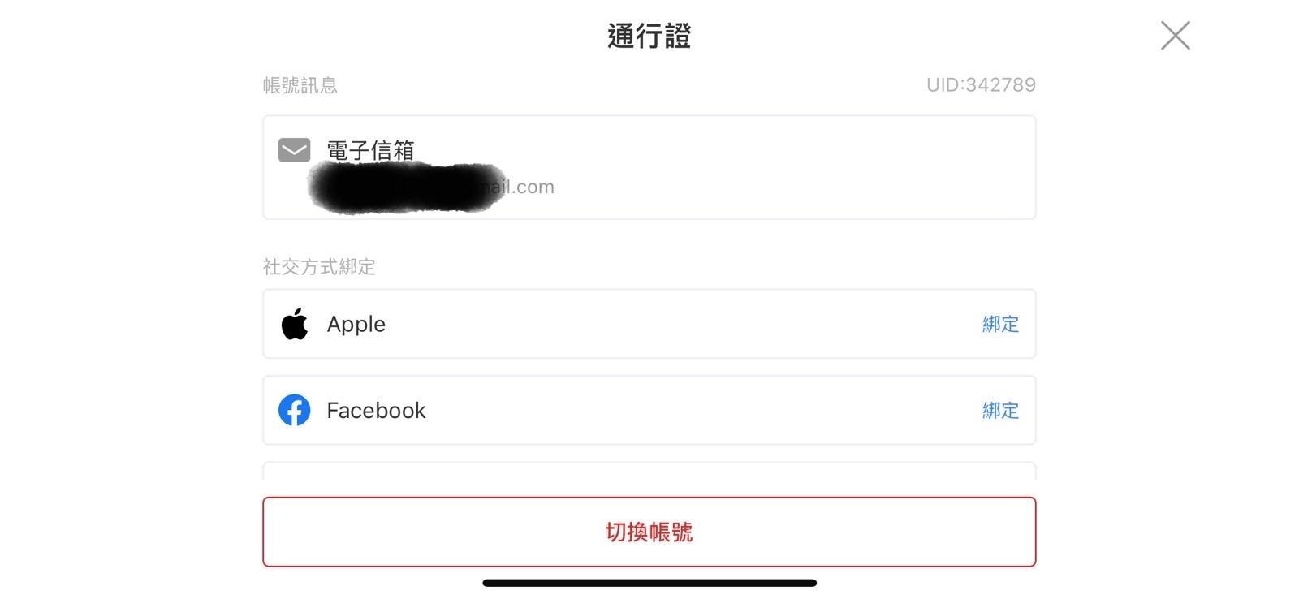Viewport: 1299px width, 599px height.
Task: Select the Facebook label text
Action: tap(376, 410)
